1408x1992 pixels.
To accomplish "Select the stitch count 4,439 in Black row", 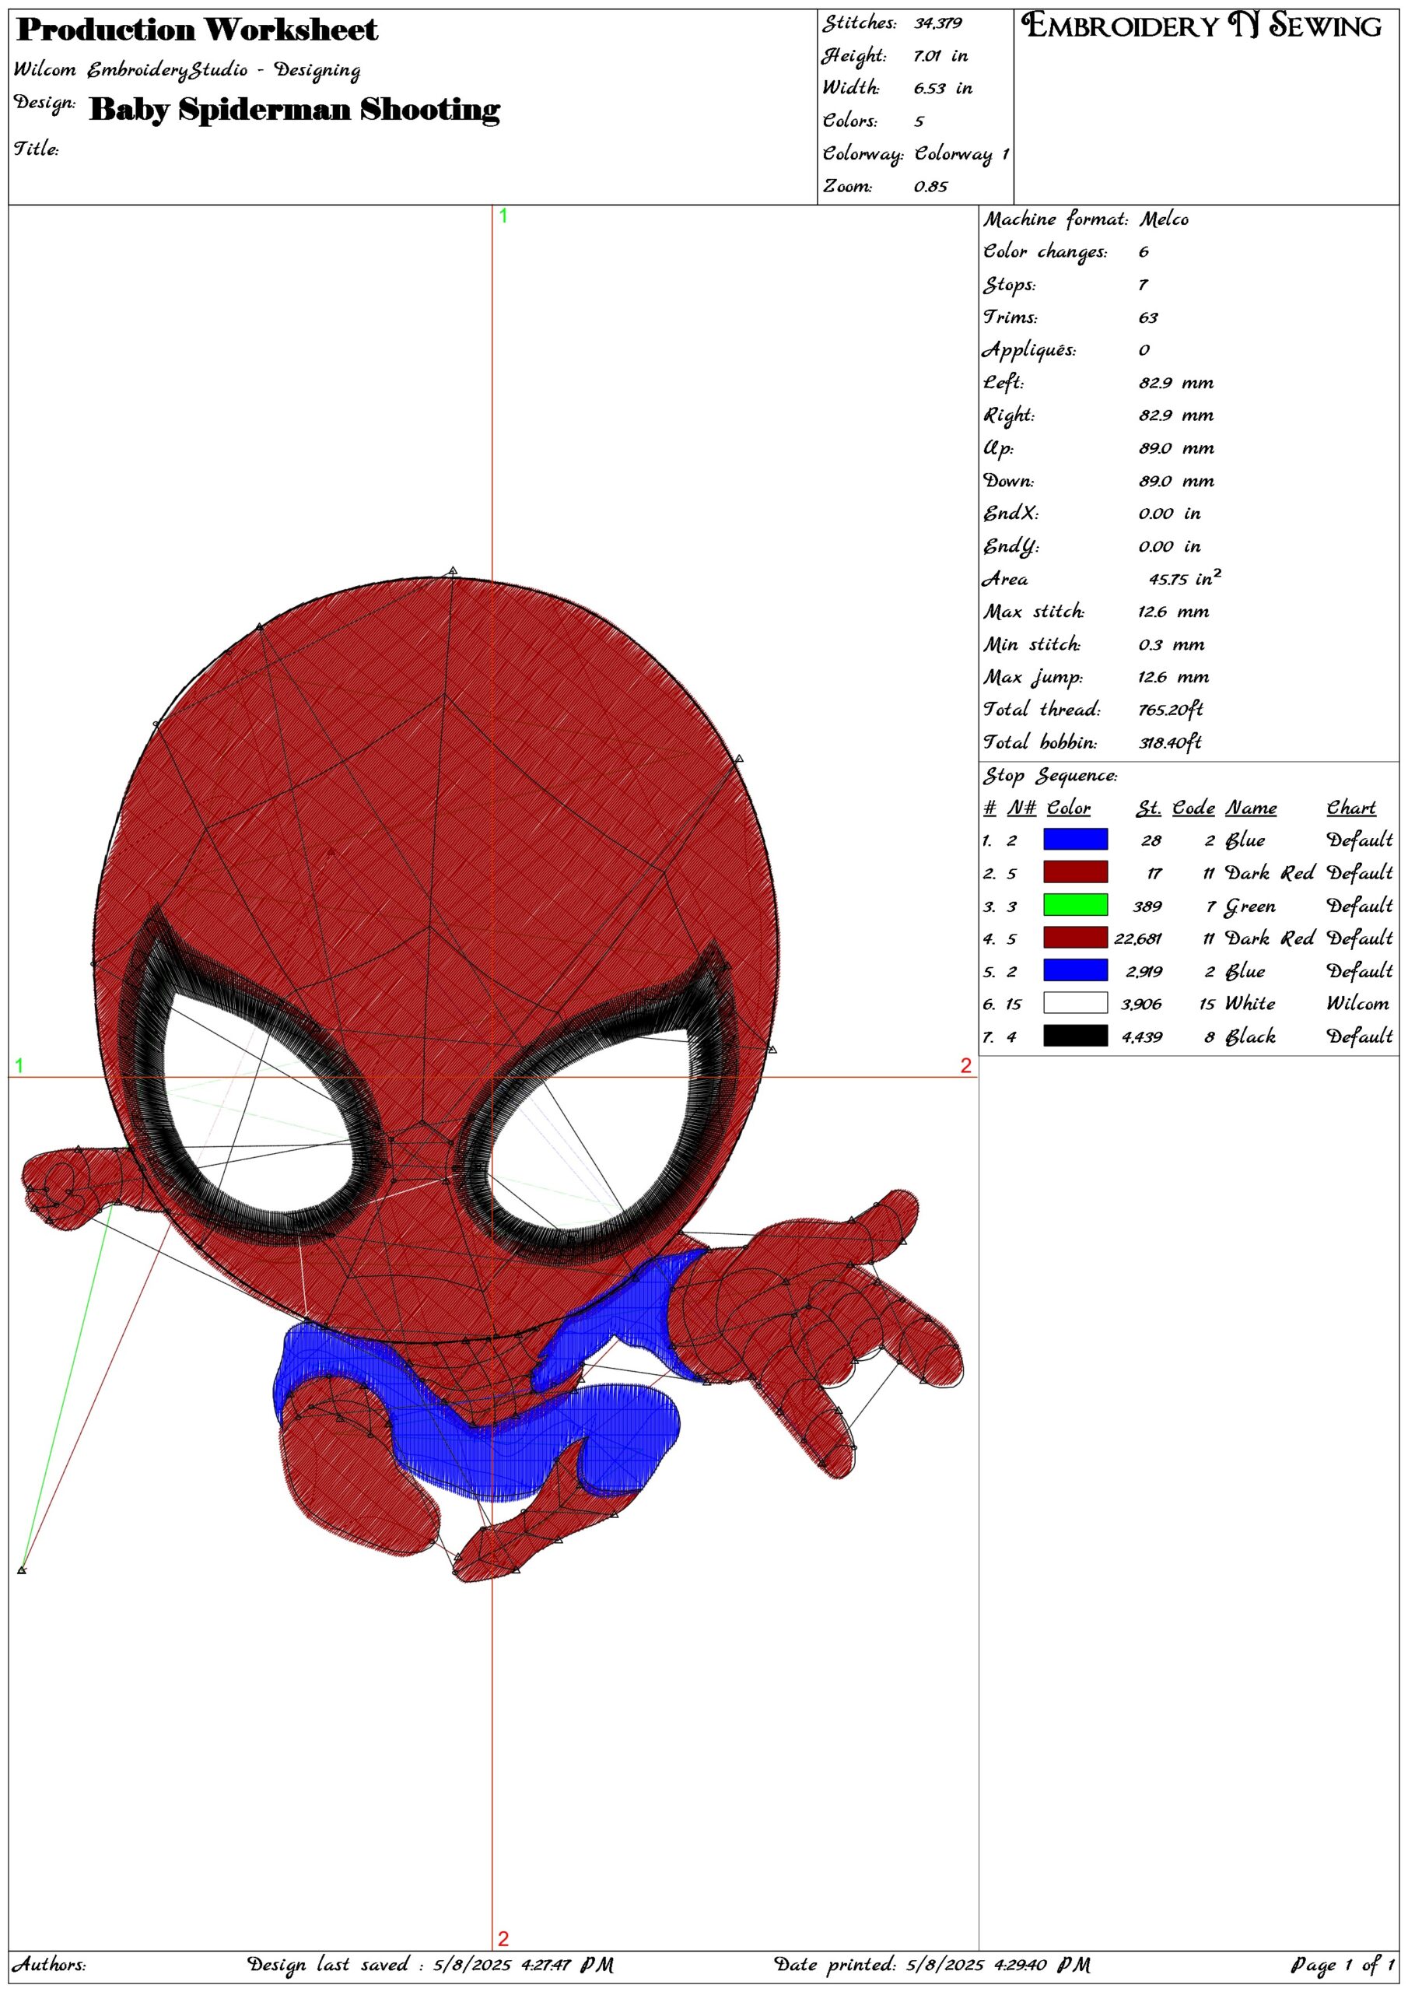I will 1142,1036.
